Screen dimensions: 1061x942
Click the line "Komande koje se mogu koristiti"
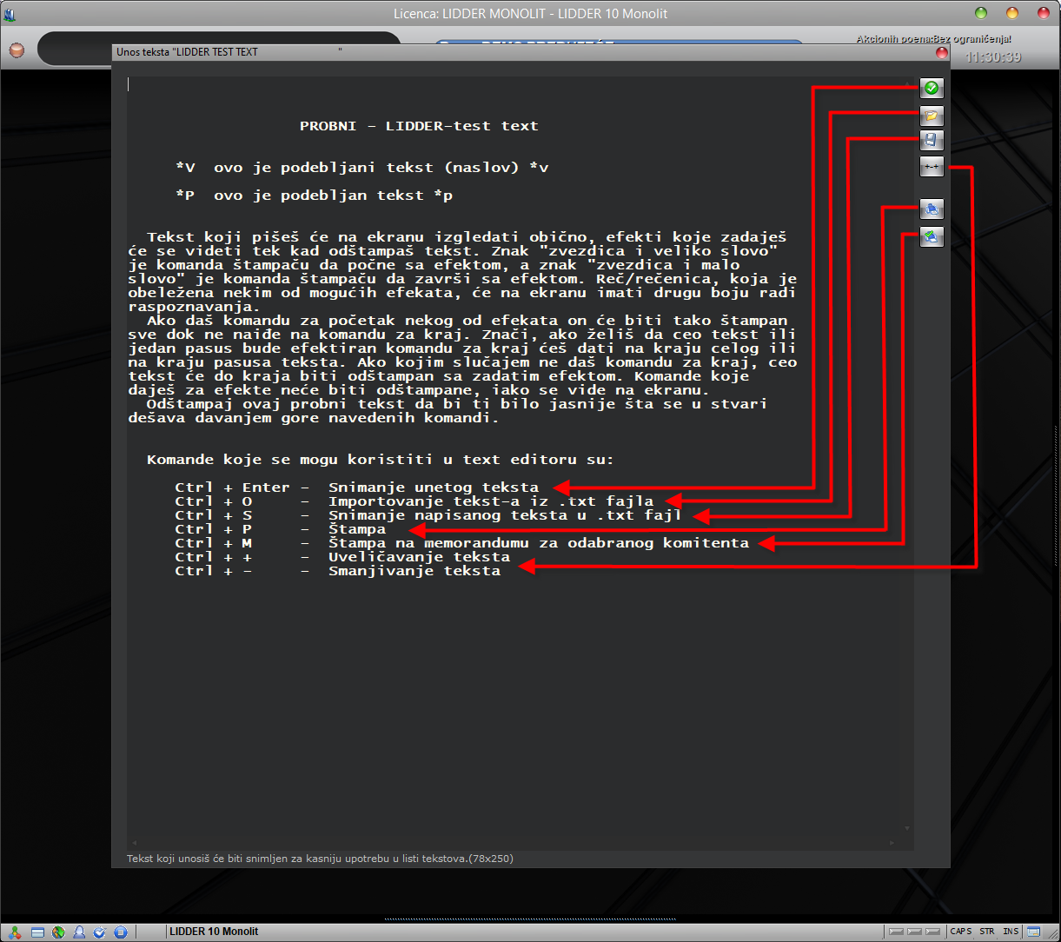pos(380,460)
